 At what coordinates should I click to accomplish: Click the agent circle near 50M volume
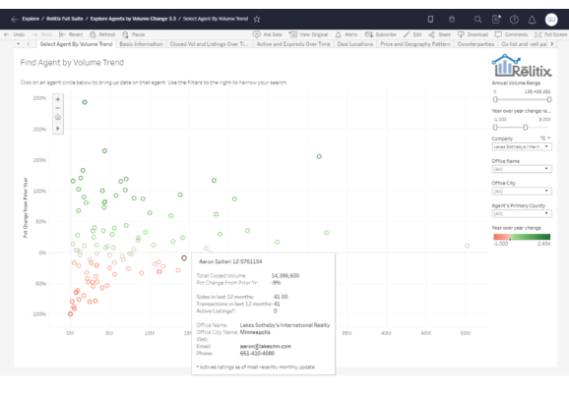click(467, 246)
